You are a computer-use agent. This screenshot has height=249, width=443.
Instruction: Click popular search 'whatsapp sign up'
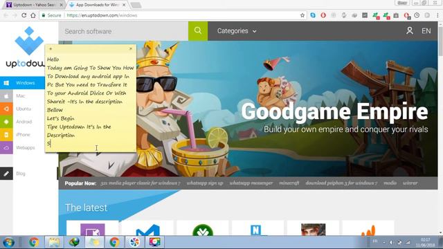tap(205, 183)
